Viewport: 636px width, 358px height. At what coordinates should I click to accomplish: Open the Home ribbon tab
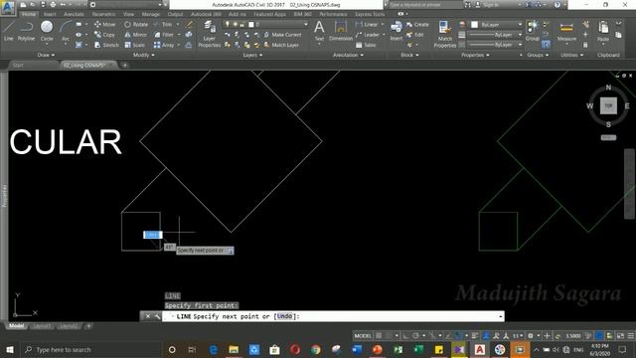(29, 14)
